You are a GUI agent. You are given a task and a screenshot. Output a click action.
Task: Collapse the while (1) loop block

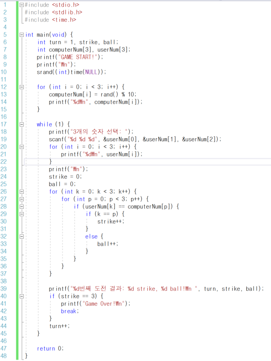(x=21, y=124)
